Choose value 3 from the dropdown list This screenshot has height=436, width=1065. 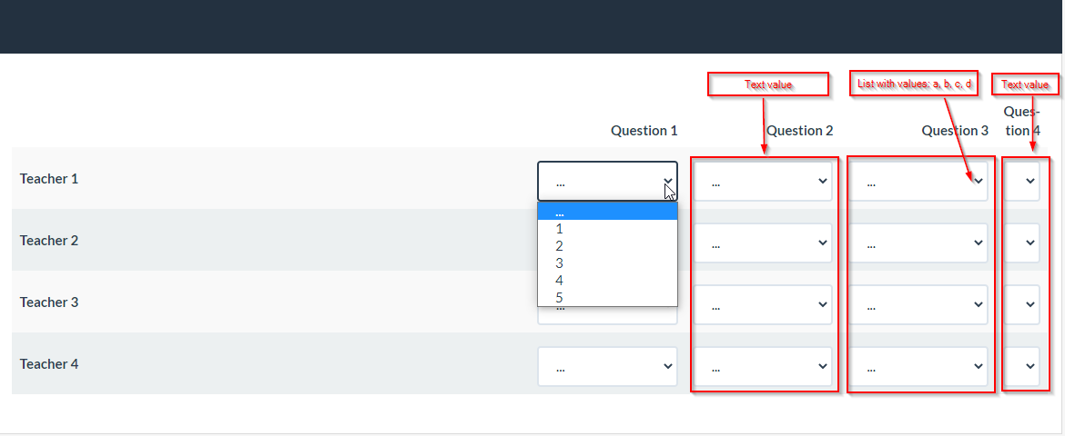(560, 263)
